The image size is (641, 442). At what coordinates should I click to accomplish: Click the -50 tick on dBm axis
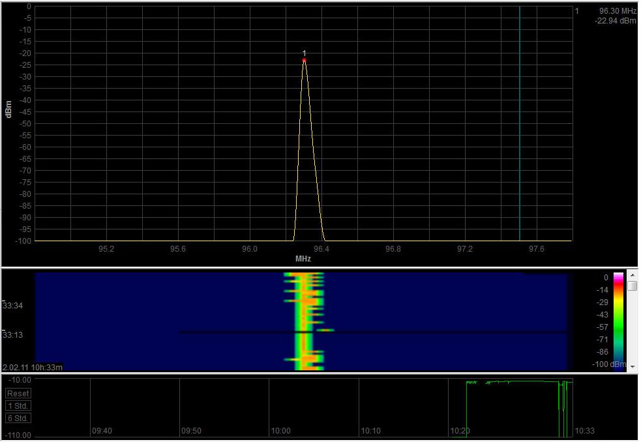click(x=25, y=123)
